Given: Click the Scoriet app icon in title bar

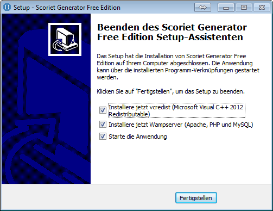Looking at the screenshot, I should pyautogui.click(x=7, y=8).
